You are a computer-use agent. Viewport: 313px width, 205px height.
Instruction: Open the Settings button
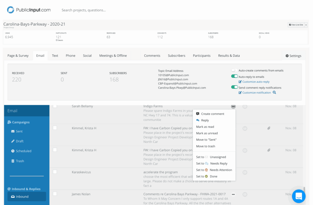[293, 56]
